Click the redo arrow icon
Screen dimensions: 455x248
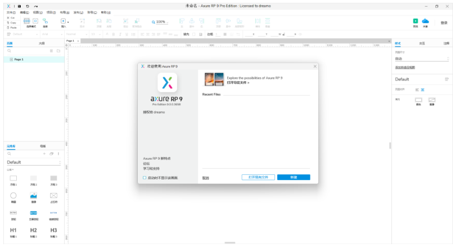(35, 6)
